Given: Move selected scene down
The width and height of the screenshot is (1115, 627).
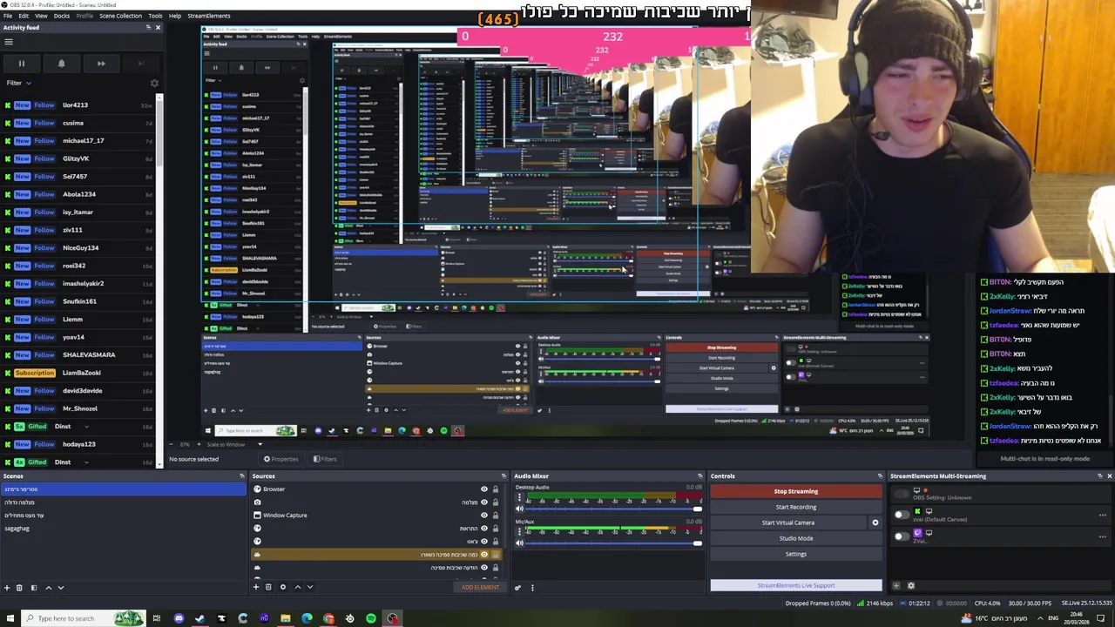Looking at the screenshot, I should [60, 588].
